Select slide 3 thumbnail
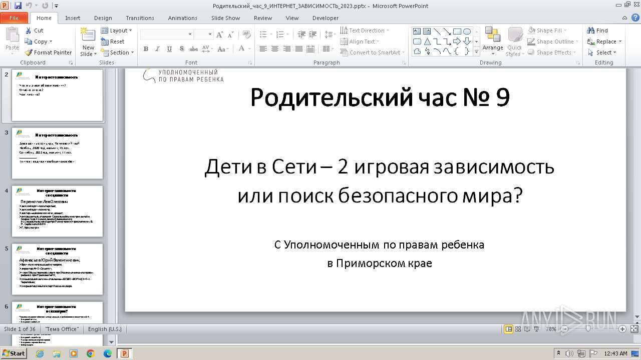The height and width of the screenshot is (360, 641). (x=57, y=153)
